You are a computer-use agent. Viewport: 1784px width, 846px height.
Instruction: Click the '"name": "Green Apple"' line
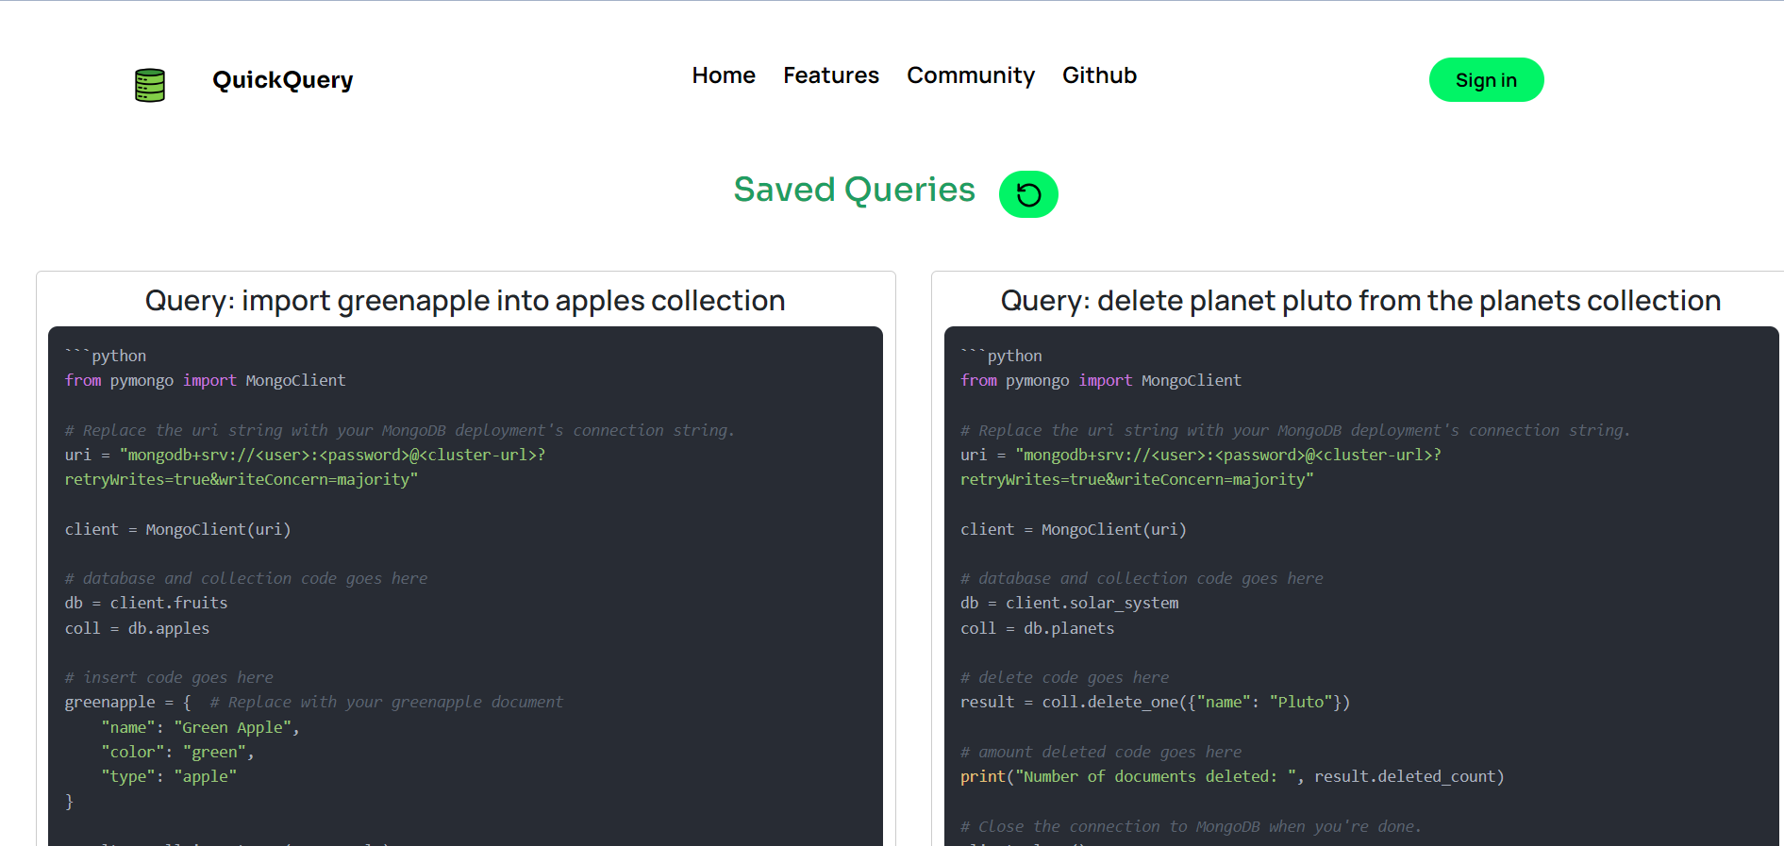200,727
